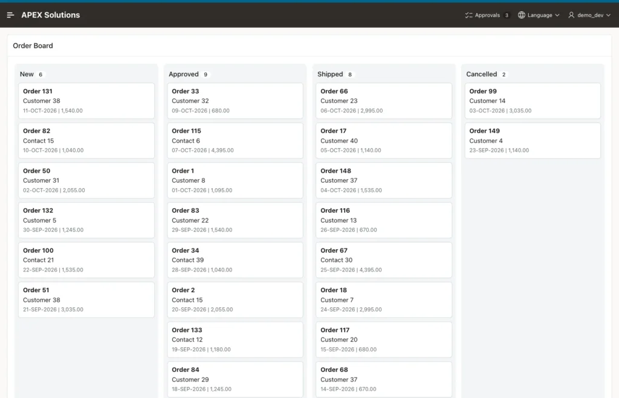The height and width of the screenshot is (398, 619).
Task: Click the Approved column count badge 9
Action: (x=206, y=74)
